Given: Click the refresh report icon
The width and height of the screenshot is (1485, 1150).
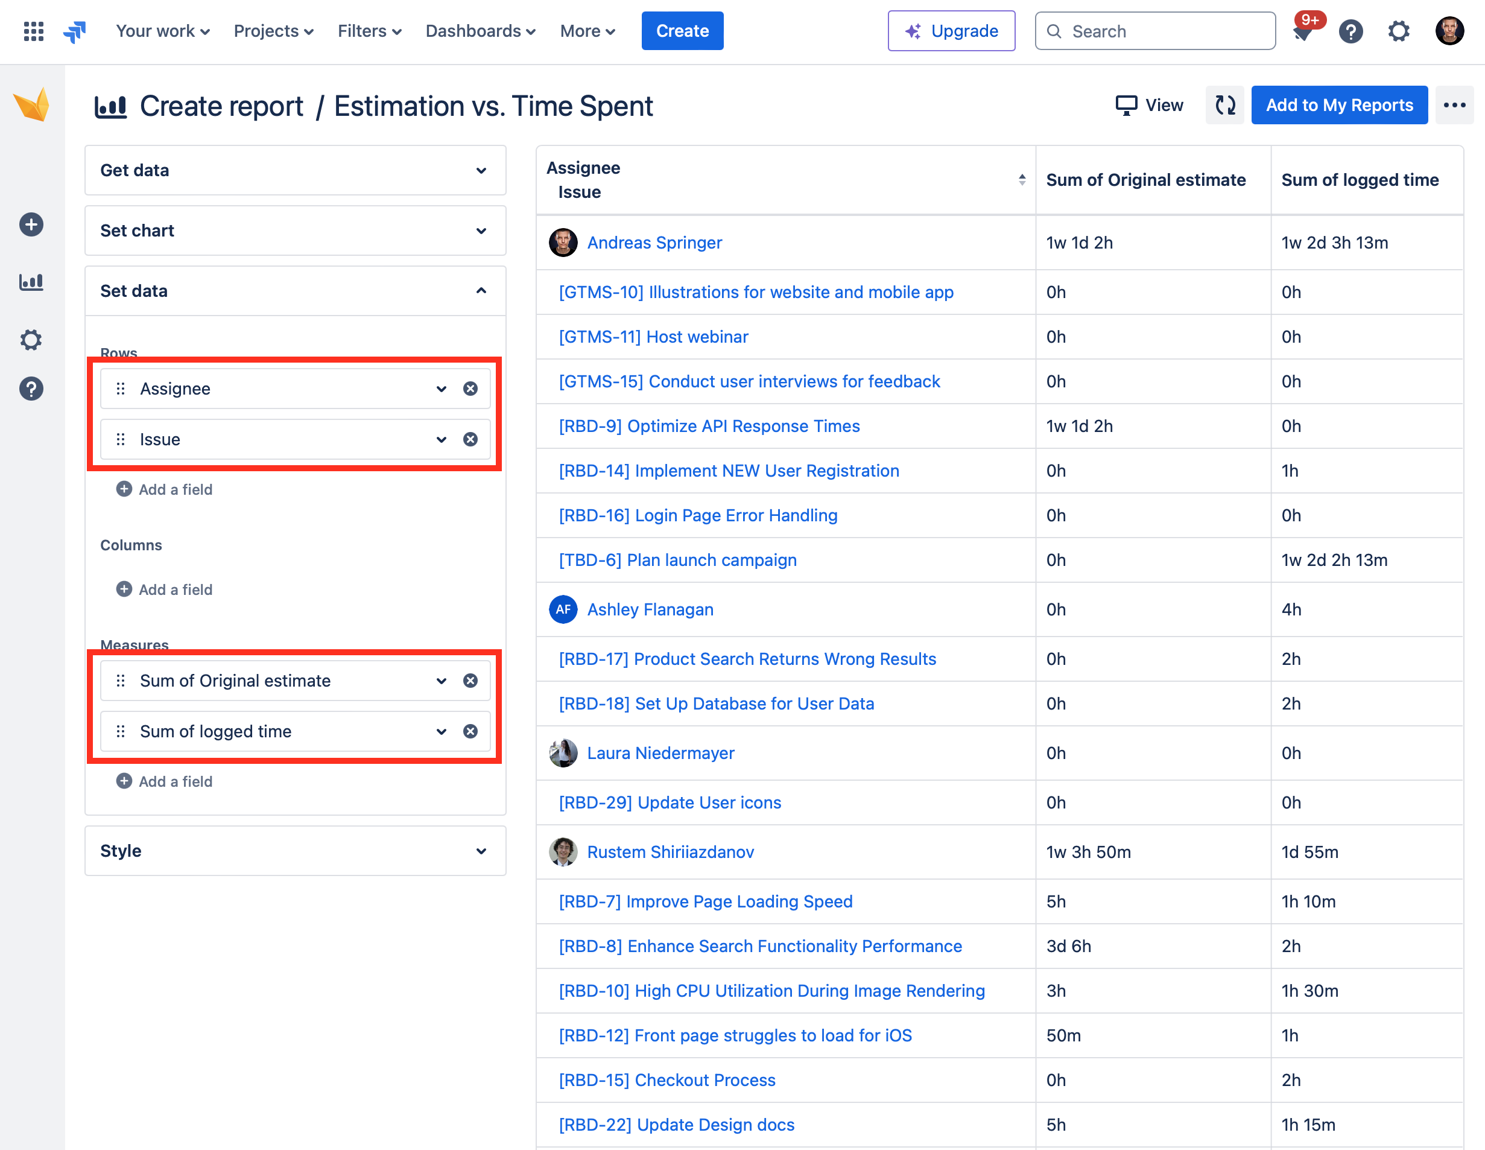Looking at the screenshot, I should (x=1224, y=105).
